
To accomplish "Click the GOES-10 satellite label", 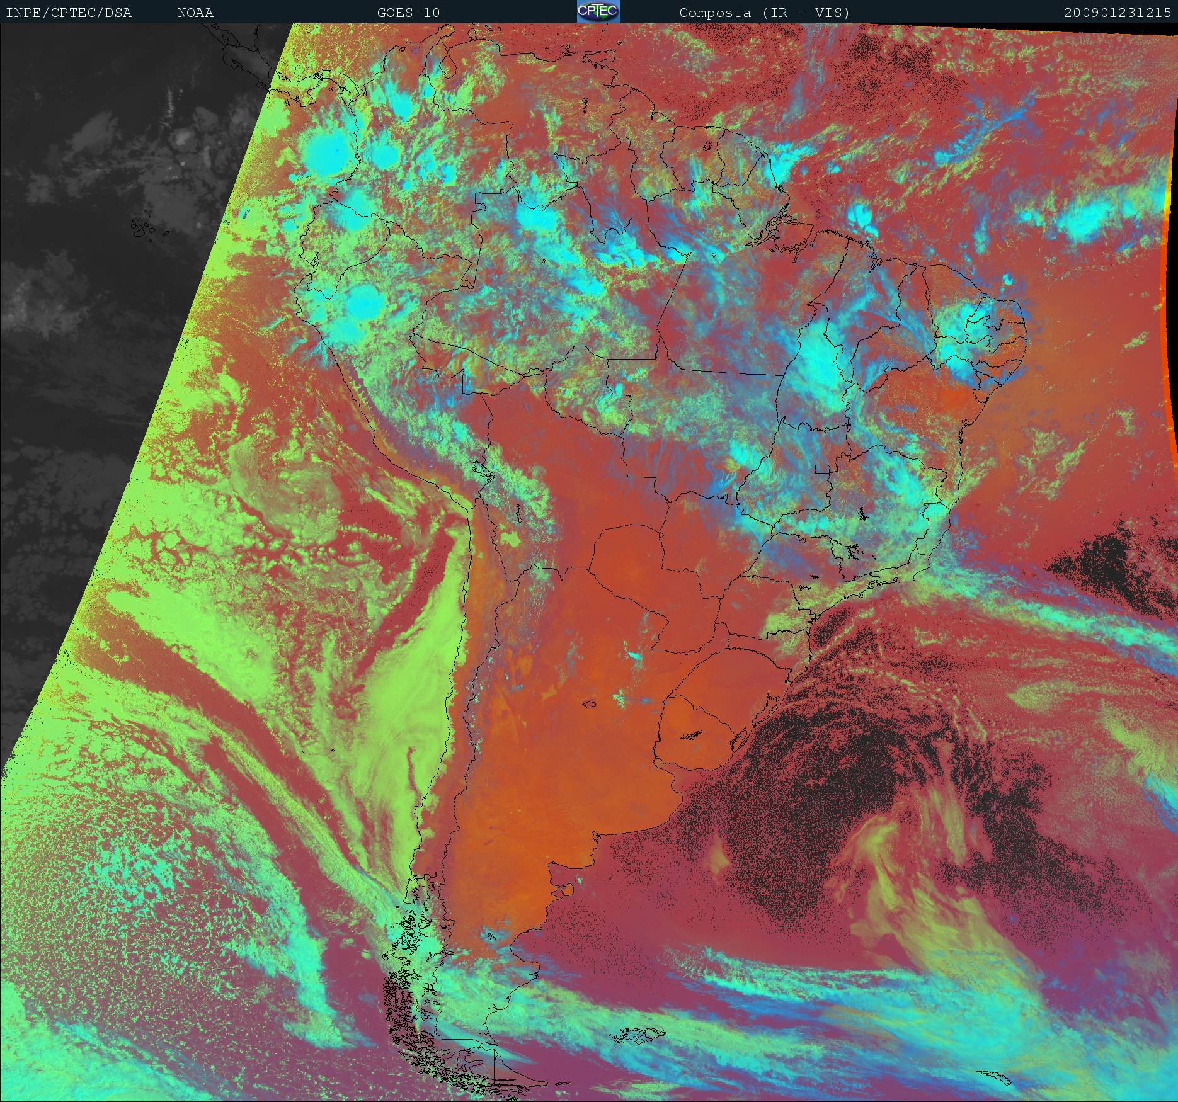I will coord(408,13).
